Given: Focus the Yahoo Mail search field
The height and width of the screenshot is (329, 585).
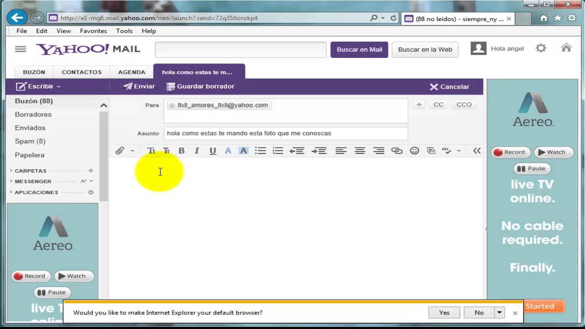Looking at the screenshot, I should (241, 49).
